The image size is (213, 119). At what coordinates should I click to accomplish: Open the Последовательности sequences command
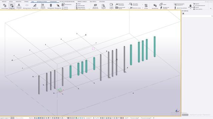click(199, 6)
